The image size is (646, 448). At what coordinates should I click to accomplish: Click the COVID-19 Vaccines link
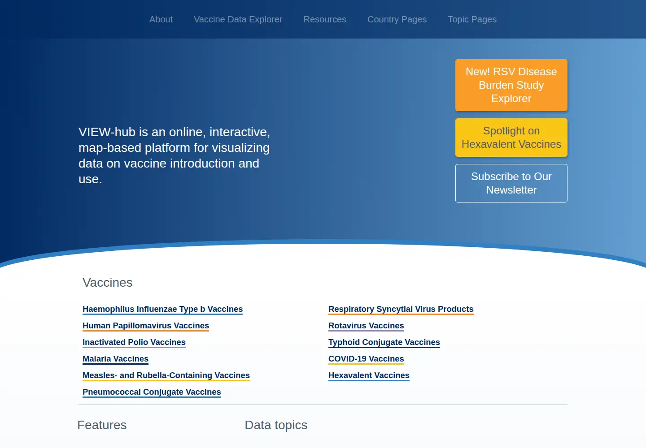pyautogui.click(x=366, y=359)
